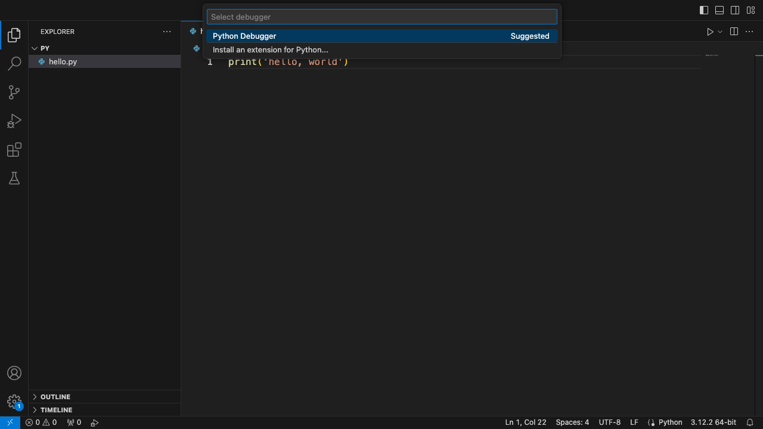This screenshot has width=763, height=429.
Task: Customize layout button
Action: (x=750, y=10)
